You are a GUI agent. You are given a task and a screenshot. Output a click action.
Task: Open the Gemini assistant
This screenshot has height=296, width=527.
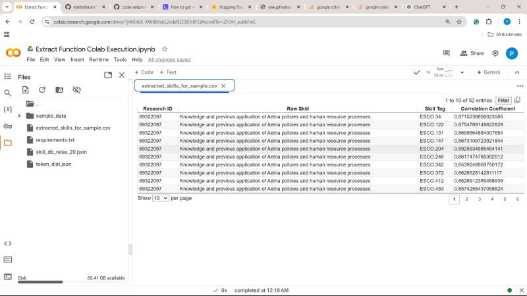coord(488,72)
